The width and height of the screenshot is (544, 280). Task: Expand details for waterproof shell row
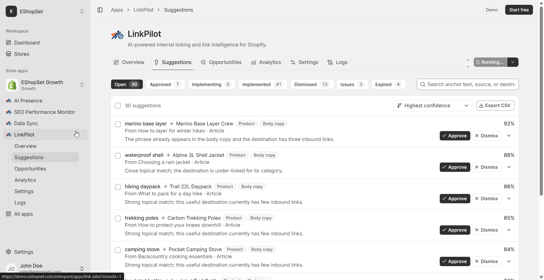(509, 167)
